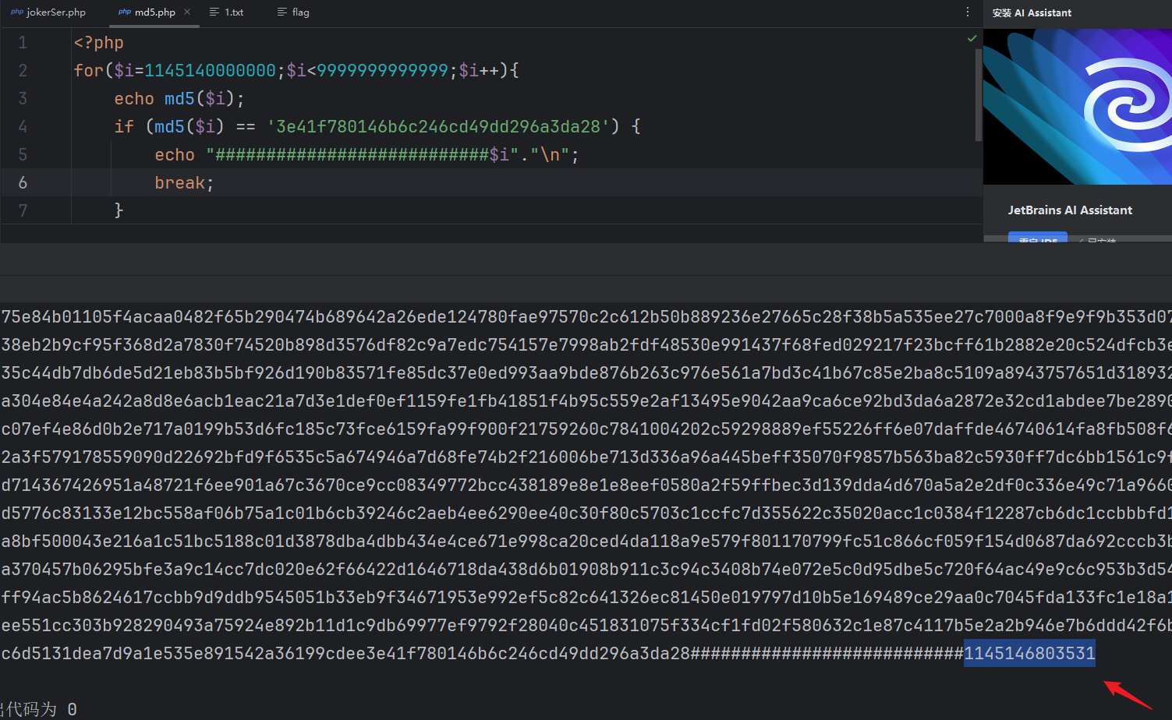Click the install AI Assistant panel header

click(1032, 12)
